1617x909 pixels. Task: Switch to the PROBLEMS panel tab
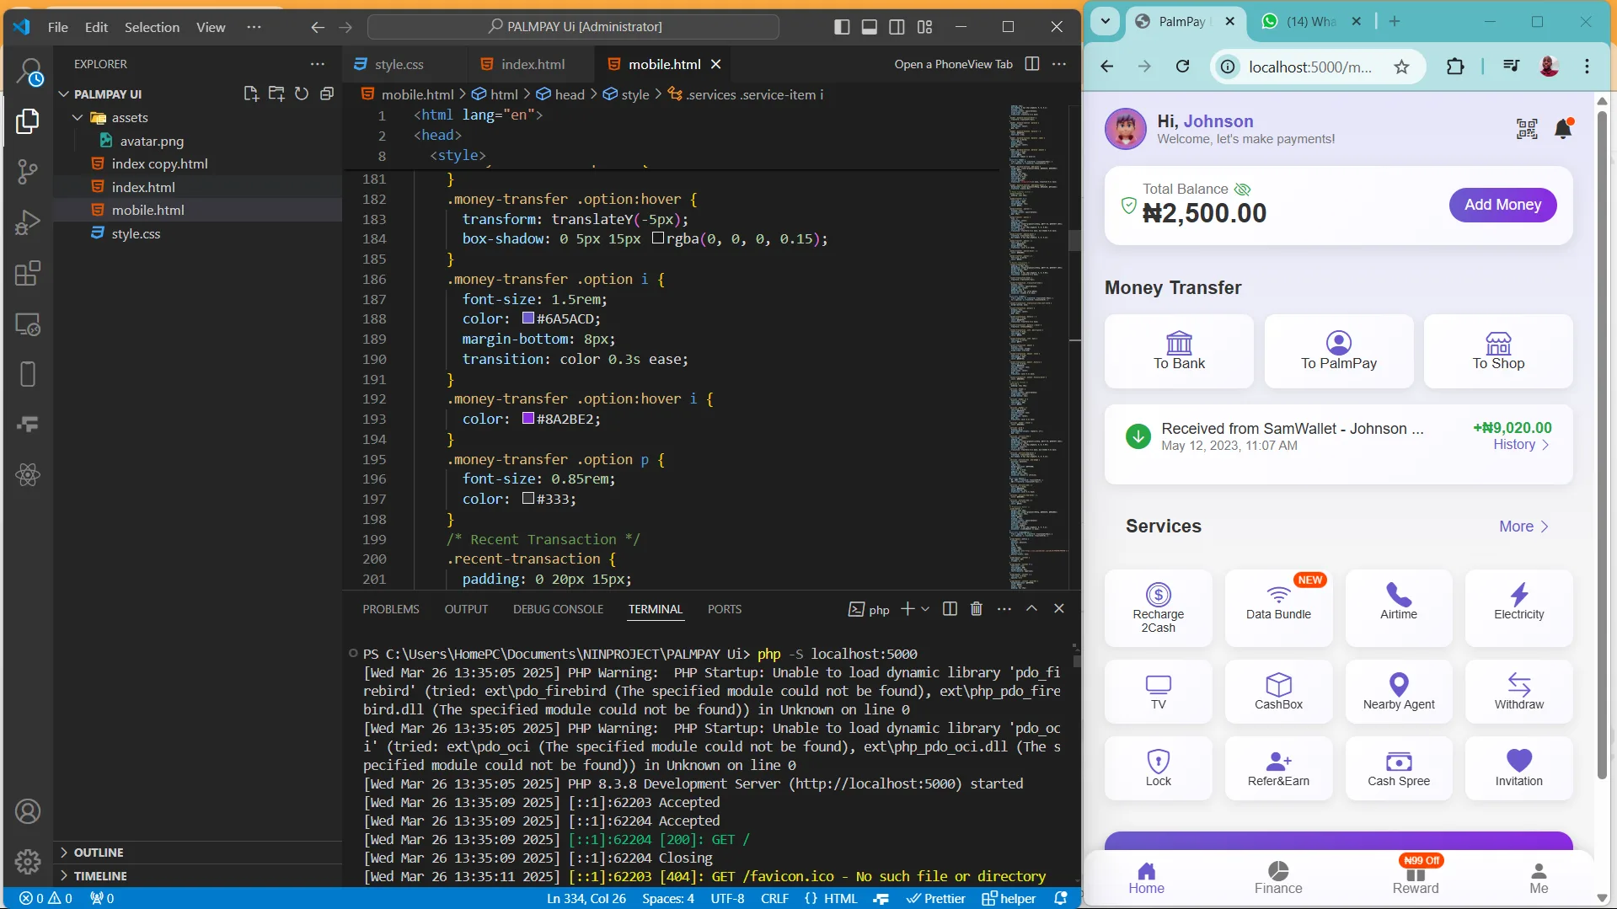(x=390, y=608)
